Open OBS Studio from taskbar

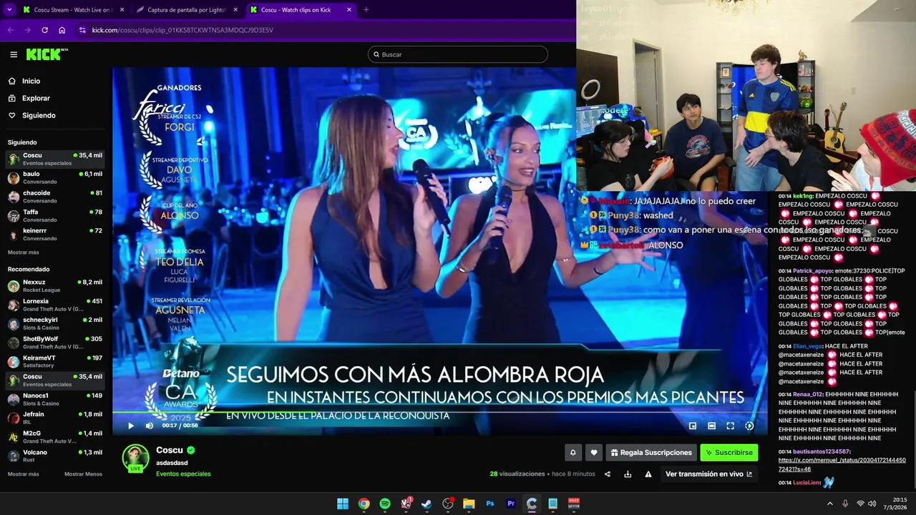(x=448, y=504)
